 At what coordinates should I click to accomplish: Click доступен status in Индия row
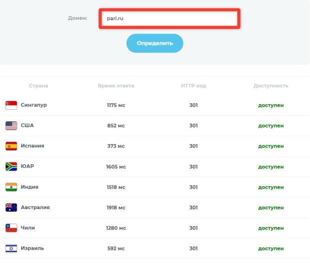[271, 187]
